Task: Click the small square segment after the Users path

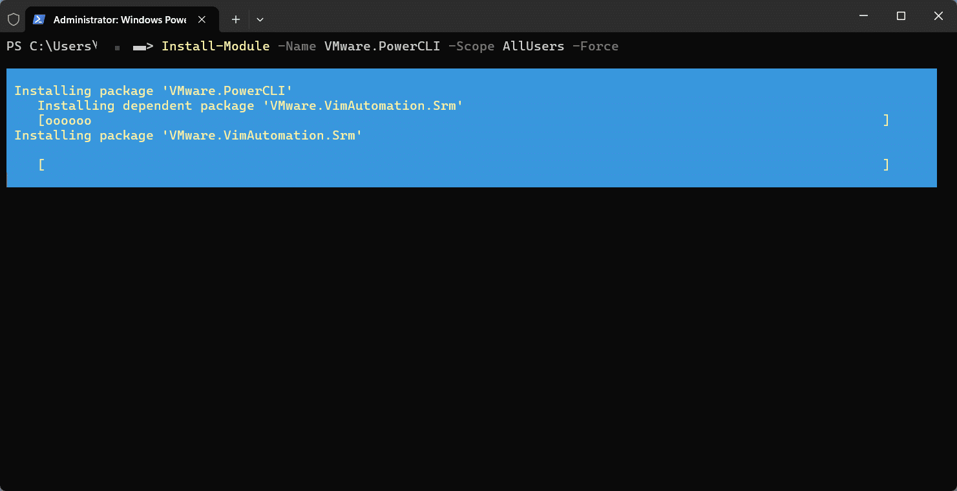Action: coord(119,46)
